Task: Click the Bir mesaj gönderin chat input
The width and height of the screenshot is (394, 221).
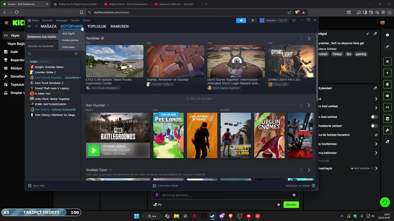Action: 225,195
